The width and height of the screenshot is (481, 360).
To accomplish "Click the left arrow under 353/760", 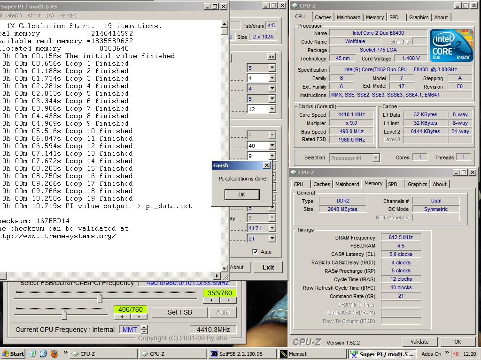I will coord(211,300).
